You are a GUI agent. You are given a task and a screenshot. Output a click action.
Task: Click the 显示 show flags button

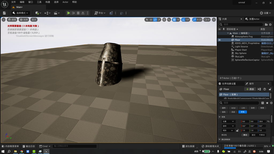coord(34,20)
